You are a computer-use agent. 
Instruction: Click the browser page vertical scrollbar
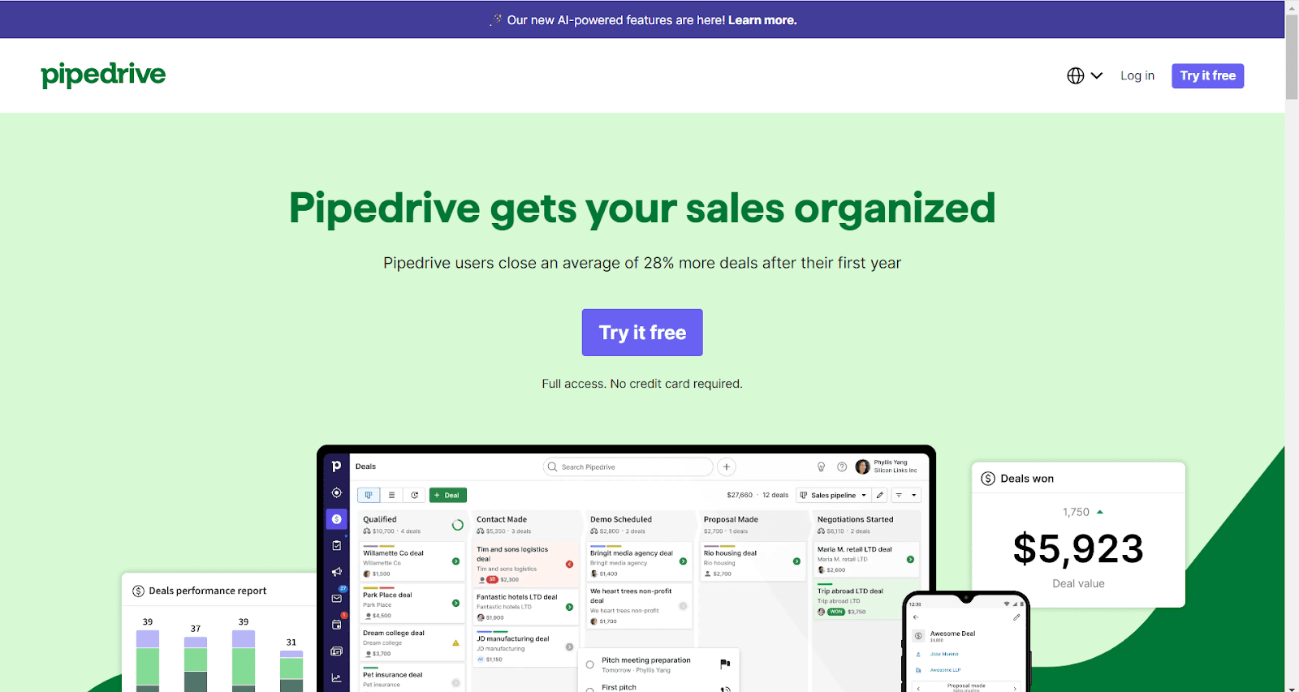1292,57
